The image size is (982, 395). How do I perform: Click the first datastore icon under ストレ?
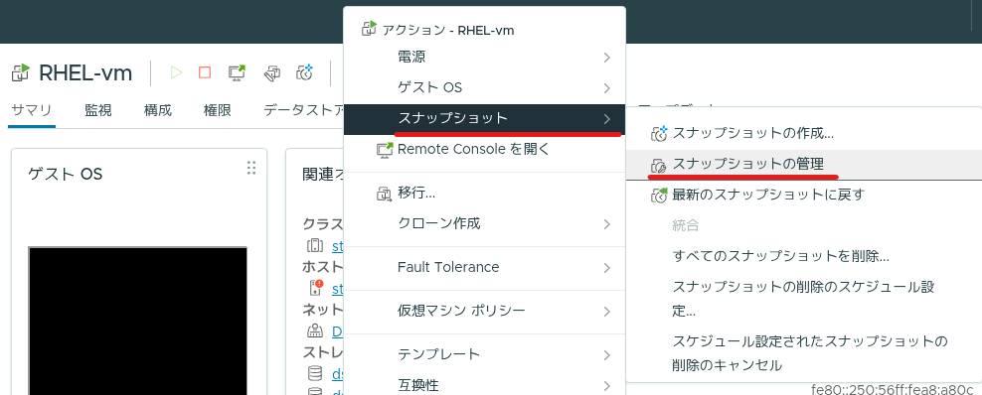point(315,373)
